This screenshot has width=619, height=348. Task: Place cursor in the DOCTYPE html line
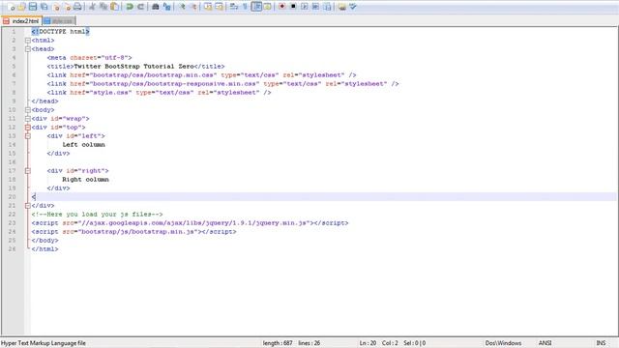point(61,31)
